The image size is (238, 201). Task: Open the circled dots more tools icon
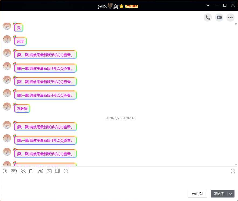pos(66,171)
